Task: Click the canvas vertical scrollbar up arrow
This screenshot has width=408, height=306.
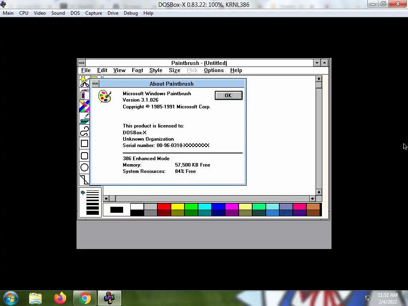Action: [x=319, y=78]
